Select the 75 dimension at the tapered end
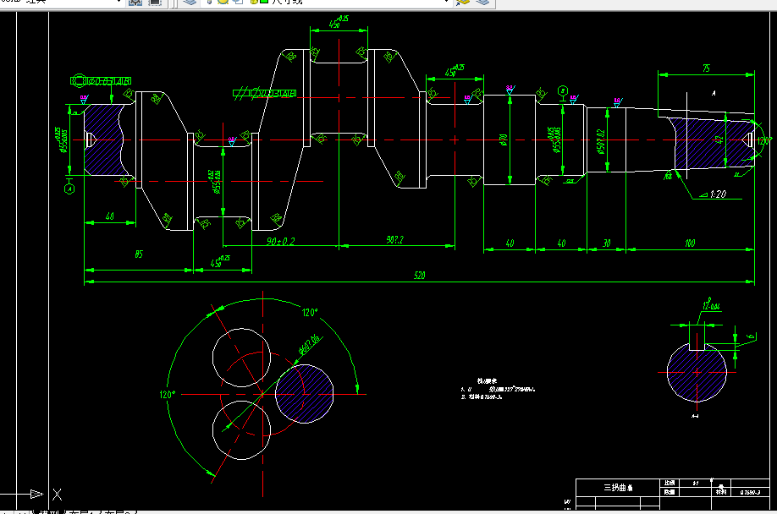The image size is (777, 514). click(x=706, y=68)
